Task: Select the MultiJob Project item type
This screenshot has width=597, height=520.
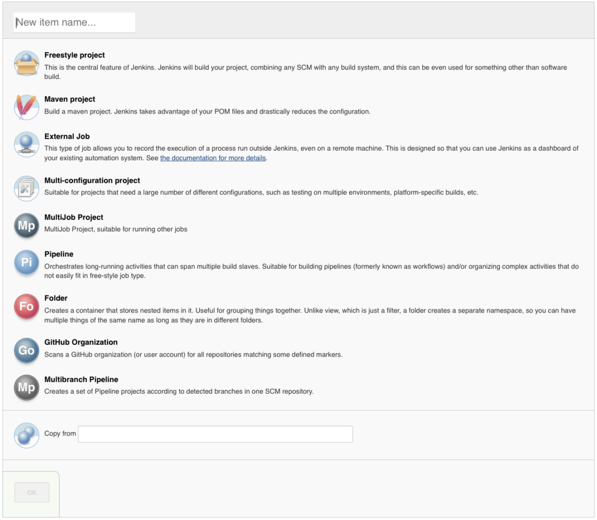Action: [x=73, y=217]
